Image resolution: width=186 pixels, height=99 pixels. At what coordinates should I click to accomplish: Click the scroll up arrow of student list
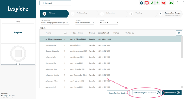[182, 37]
